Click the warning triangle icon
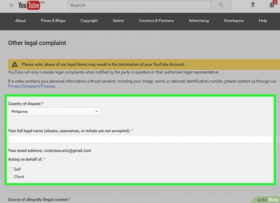The height and width of the screenshot is (203, 280). tap(15, 64)
